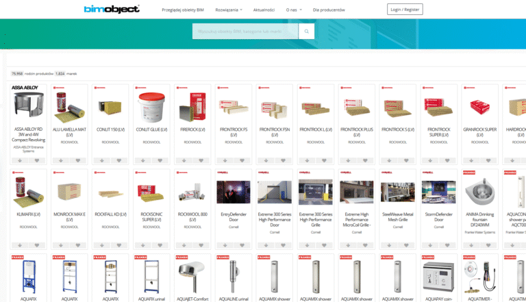Favorite CONLIT GLUE (LV) with heart icon

pyautogui.click(x=160, y=160)
